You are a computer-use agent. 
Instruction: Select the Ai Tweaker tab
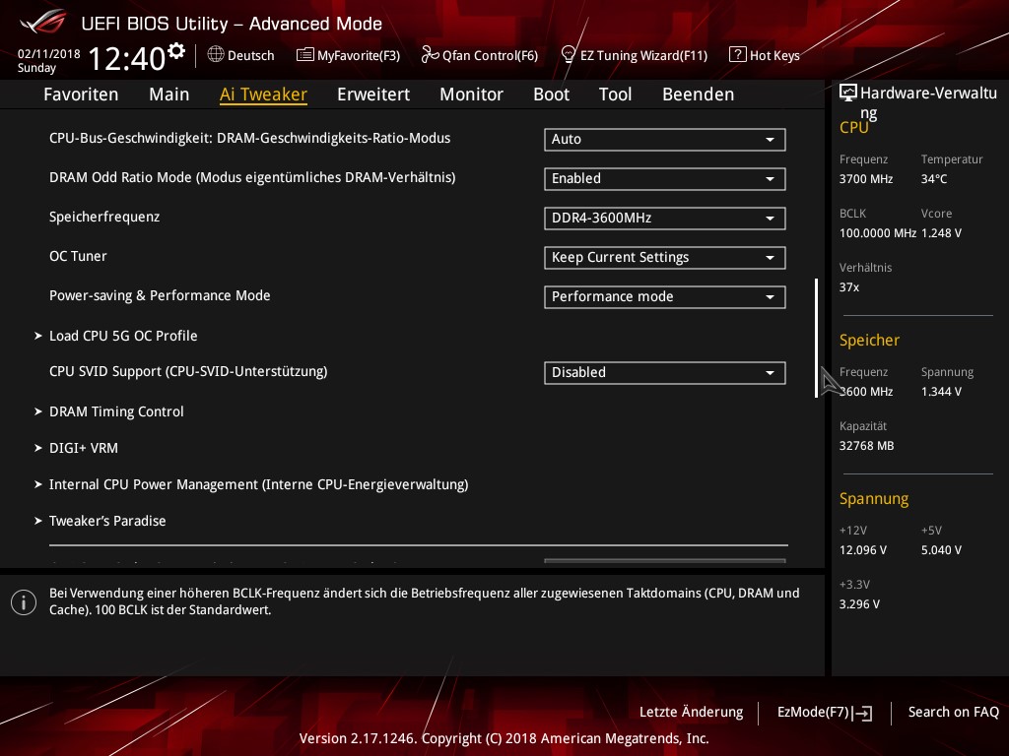coord(263,94)
